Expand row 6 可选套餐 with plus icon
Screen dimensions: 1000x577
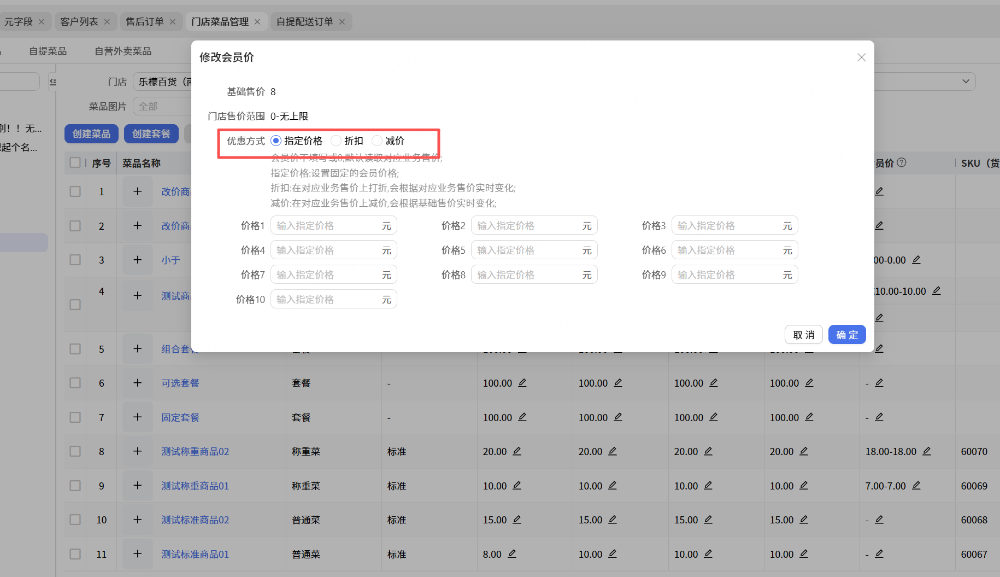138,383
